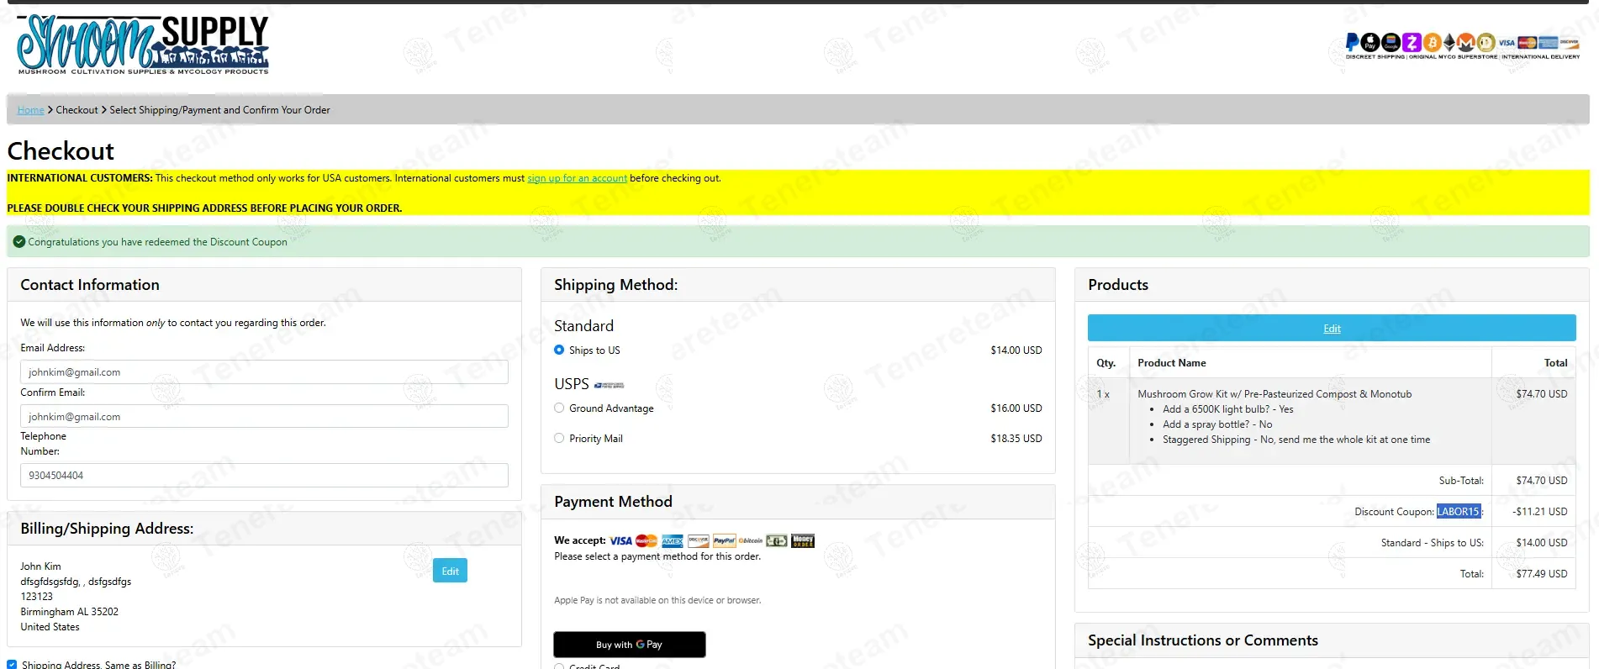
Task: Select USPS Priority Mail shipping
Action: click(x=559, y=438)
